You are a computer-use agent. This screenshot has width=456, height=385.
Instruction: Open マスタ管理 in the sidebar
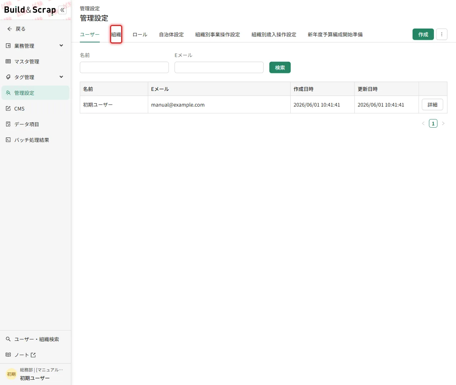[x=35, y=61]
